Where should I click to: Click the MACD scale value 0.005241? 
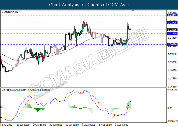point(172,90)
